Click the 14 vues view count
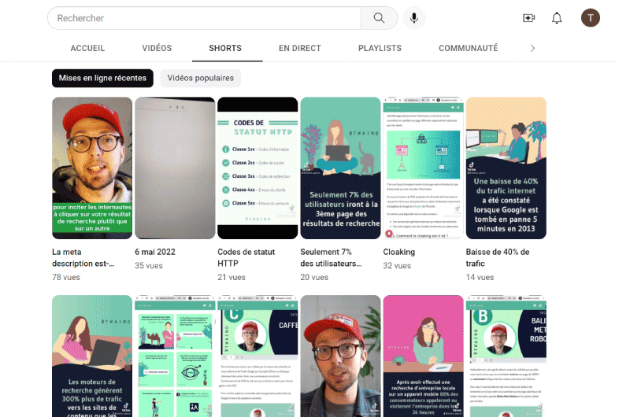The height and width of the screenshot is (417, 630). [480, 277]
